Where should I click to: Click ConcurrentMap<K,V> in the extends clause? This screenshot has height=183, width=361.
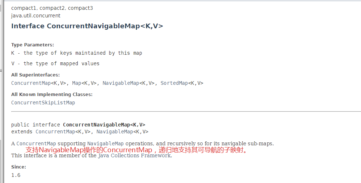[x=63, y=132]
